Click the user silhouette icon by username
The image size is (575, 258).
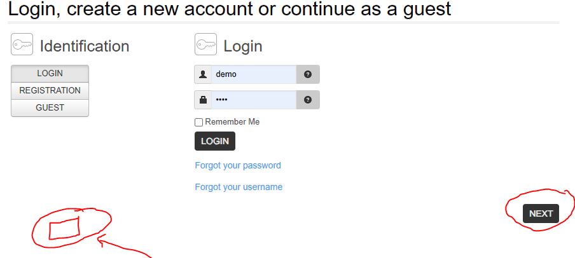point(203,74)
